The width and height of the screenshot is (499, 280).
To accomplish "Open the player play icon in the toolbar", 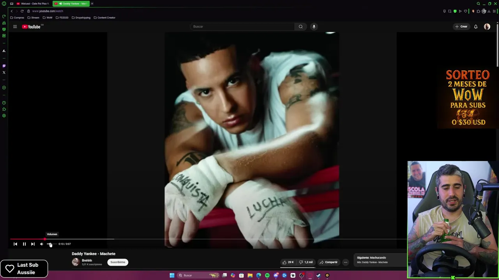I will point(460,11).
